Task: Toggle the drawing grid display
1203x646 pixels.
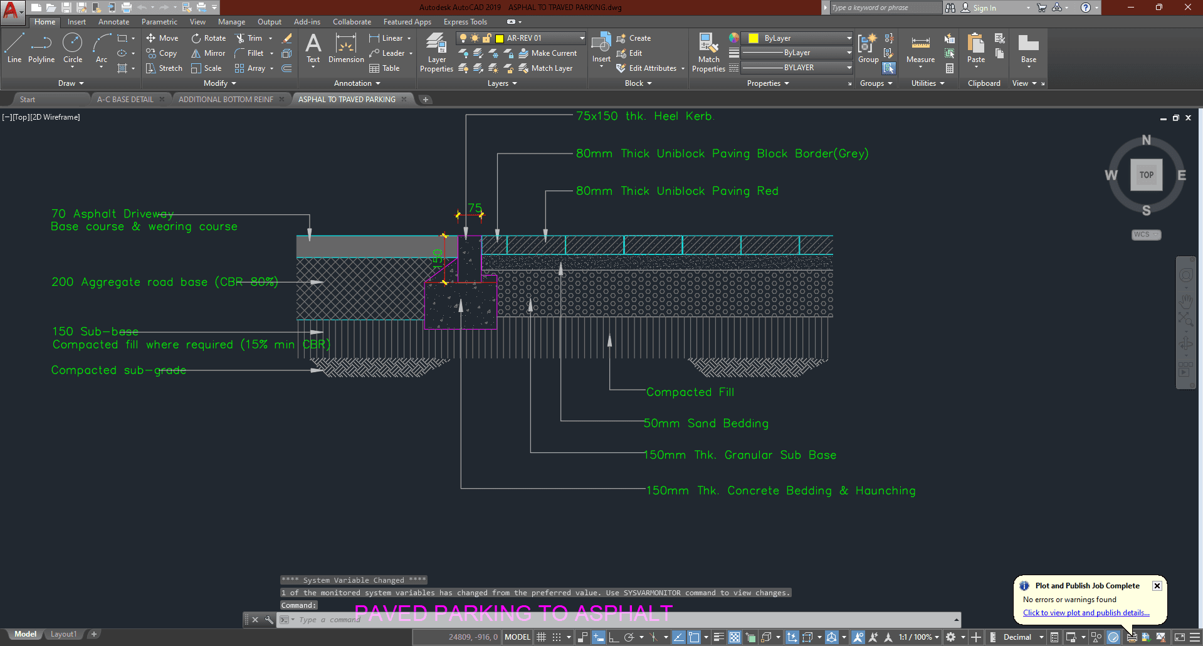Action: tap(542, 637)
